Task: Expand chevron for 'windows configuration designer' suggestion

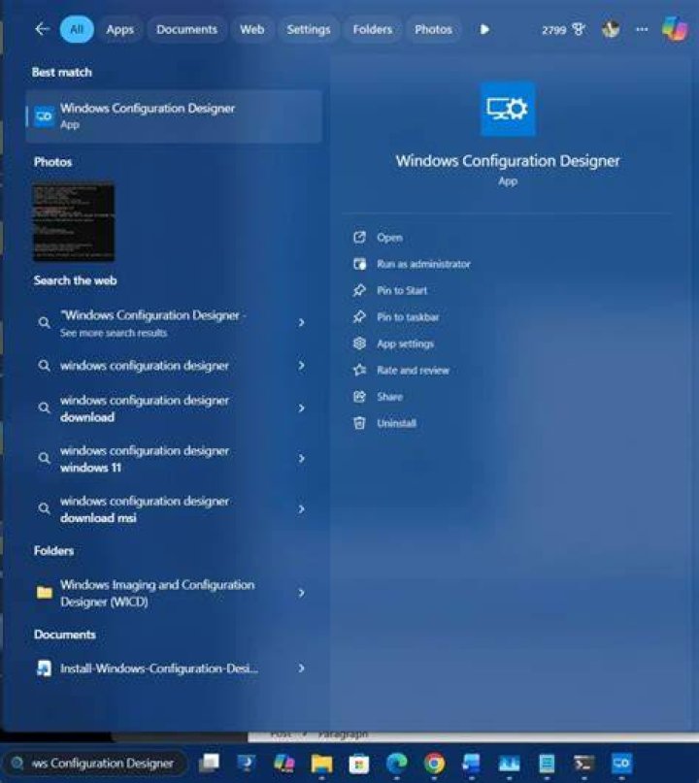Action: pyautogui.click(x=301, y=366)
